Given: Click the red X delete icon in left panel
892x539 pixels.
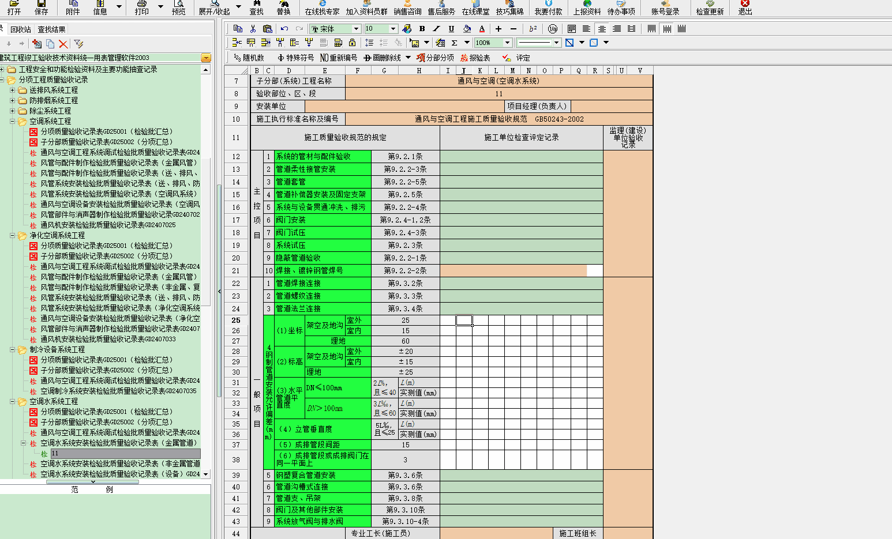Looking at the screenshot, I should click(63, 44).
